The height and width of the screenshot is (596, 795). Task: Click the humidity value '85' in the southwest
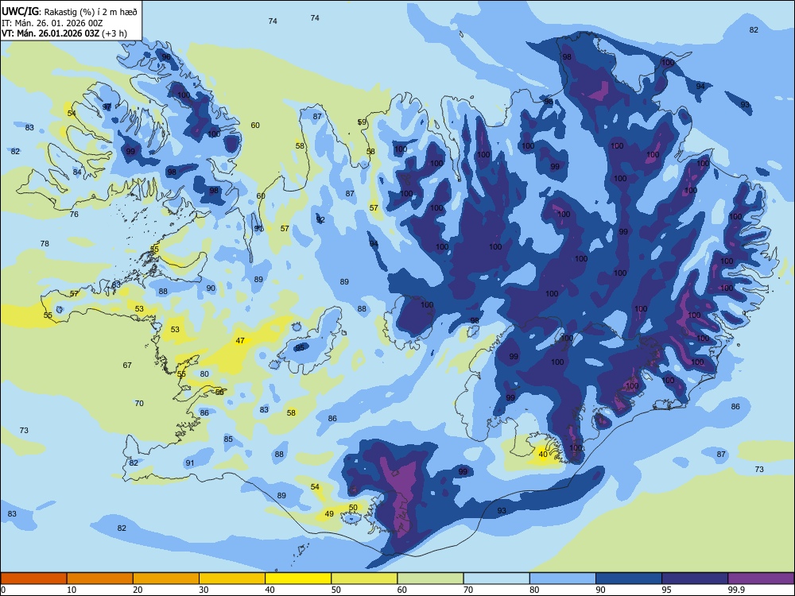[228, 439]
